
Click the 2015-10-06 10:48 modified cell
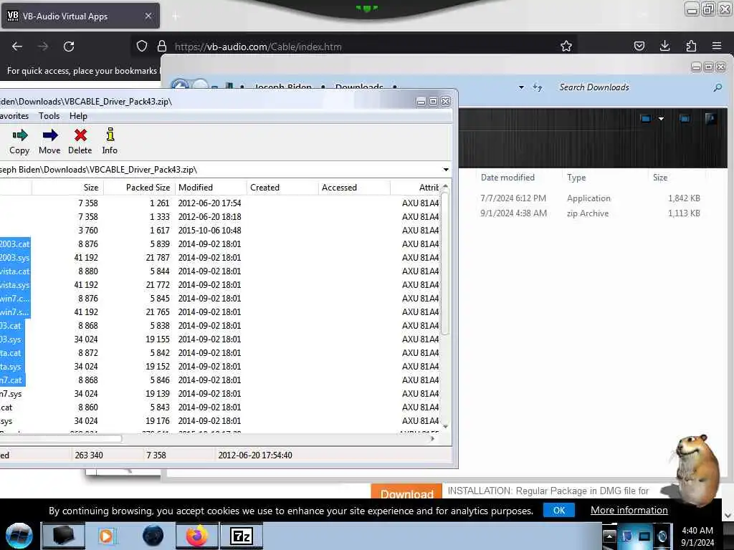click(210, 231)
